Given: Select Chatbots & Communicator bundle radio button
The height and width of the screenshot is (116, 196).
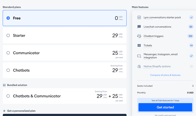Looking at the screenshot, I should tap(8, 96).
